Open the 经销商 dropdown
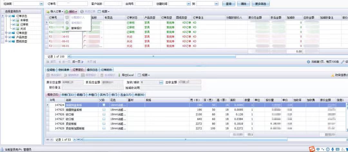Screen dimensions: 348x152 [x=41, y=4]
